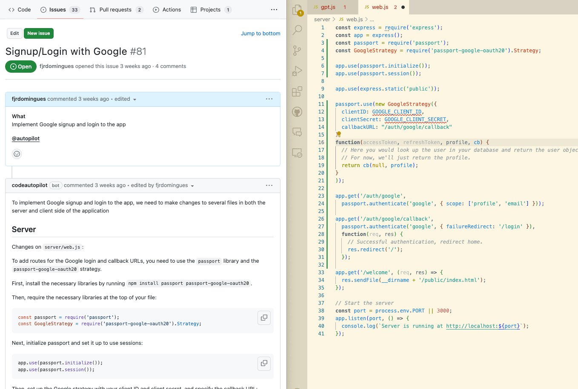Expand the edited dropdown on fjrdomingues' comment
The image size is (578, 389).
click(135, 99)
